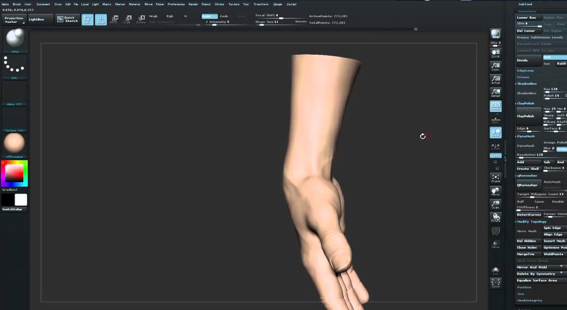Open the Alpha menu

pos(5,4)
